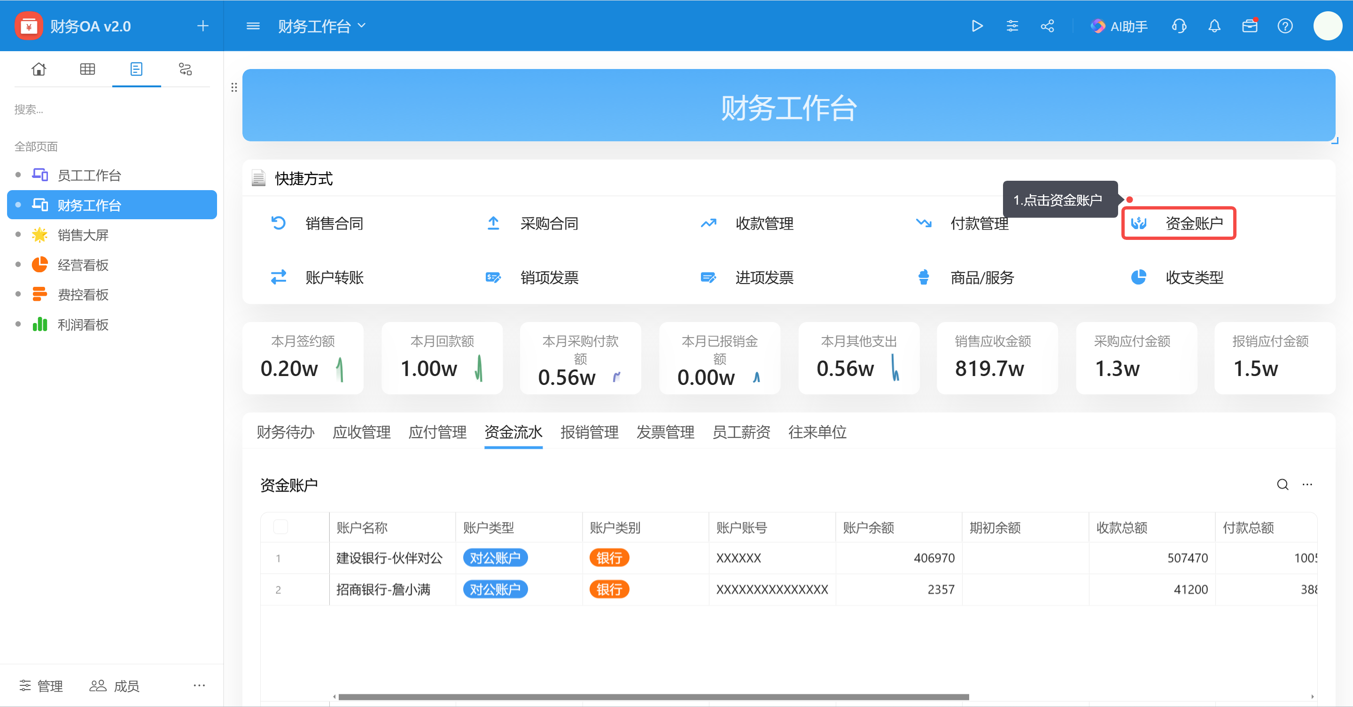Click the 建设银行-伙伴对公 row name
1353x707 pixels.
[389, 557]
